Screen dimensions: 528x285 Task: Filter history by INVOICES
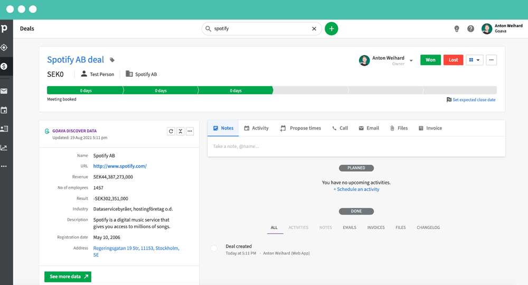tap(376, 228)
